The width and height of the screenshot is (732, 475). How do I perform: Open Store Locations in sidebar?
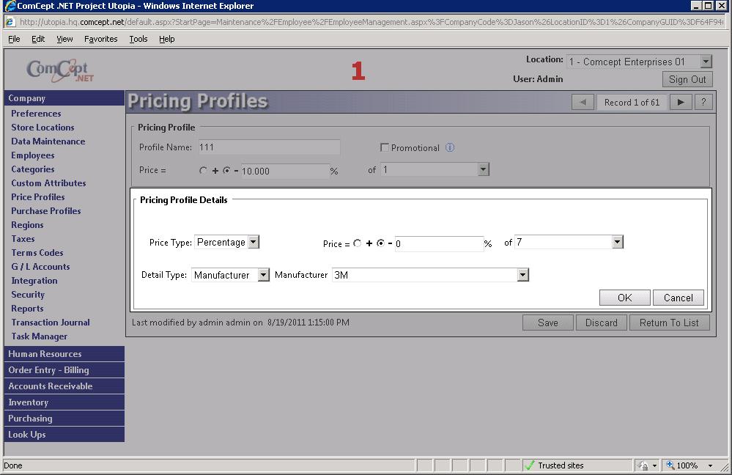coord(42,128)
